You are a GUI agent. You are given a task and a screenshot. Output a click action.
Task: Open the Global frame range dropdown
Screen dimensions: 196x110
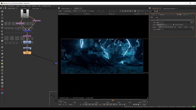pyautogui.click(x=72, y=105)
